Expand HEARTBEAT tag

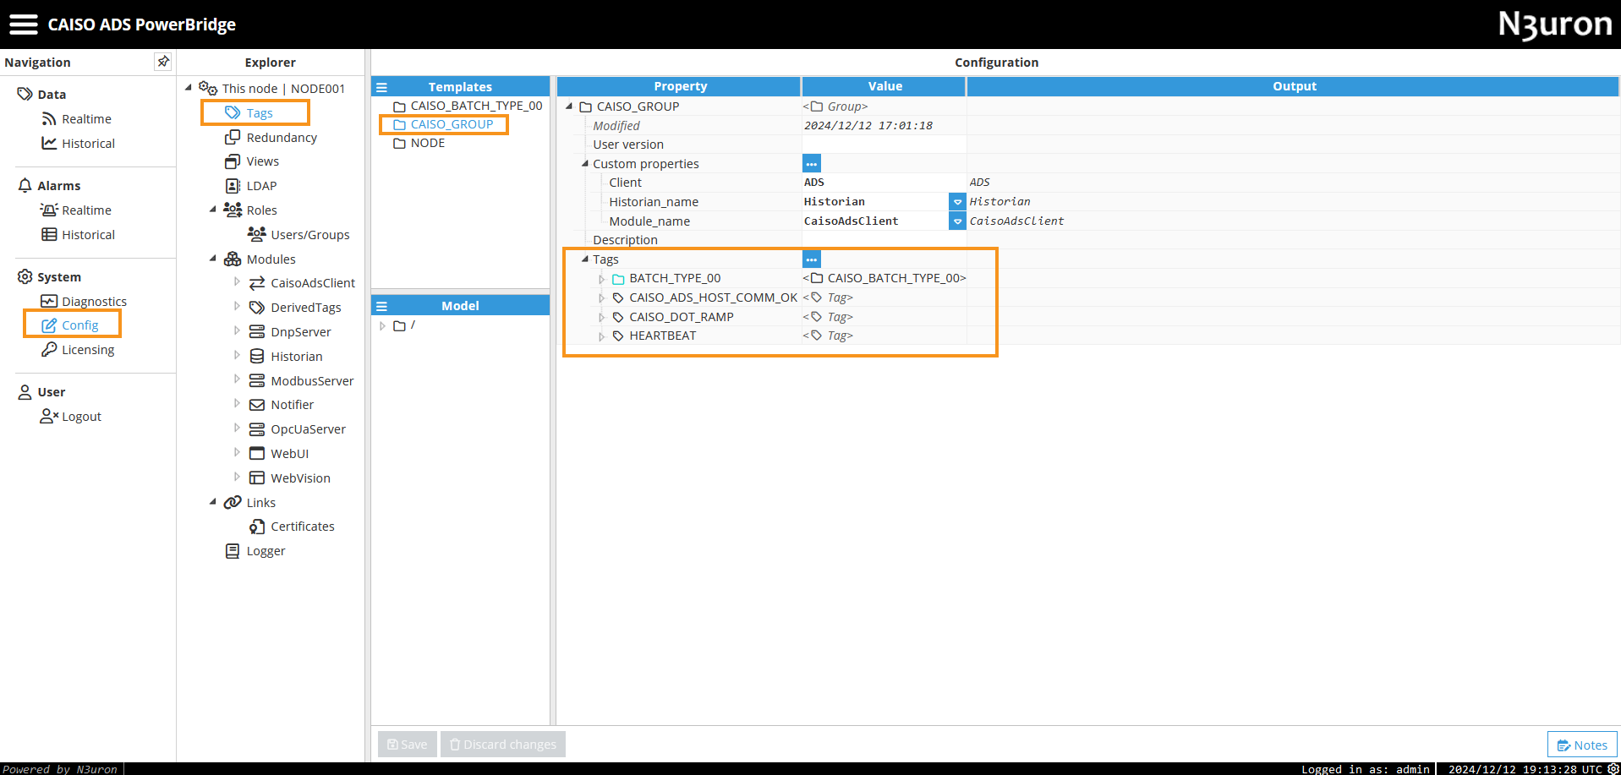click(601, 336)
